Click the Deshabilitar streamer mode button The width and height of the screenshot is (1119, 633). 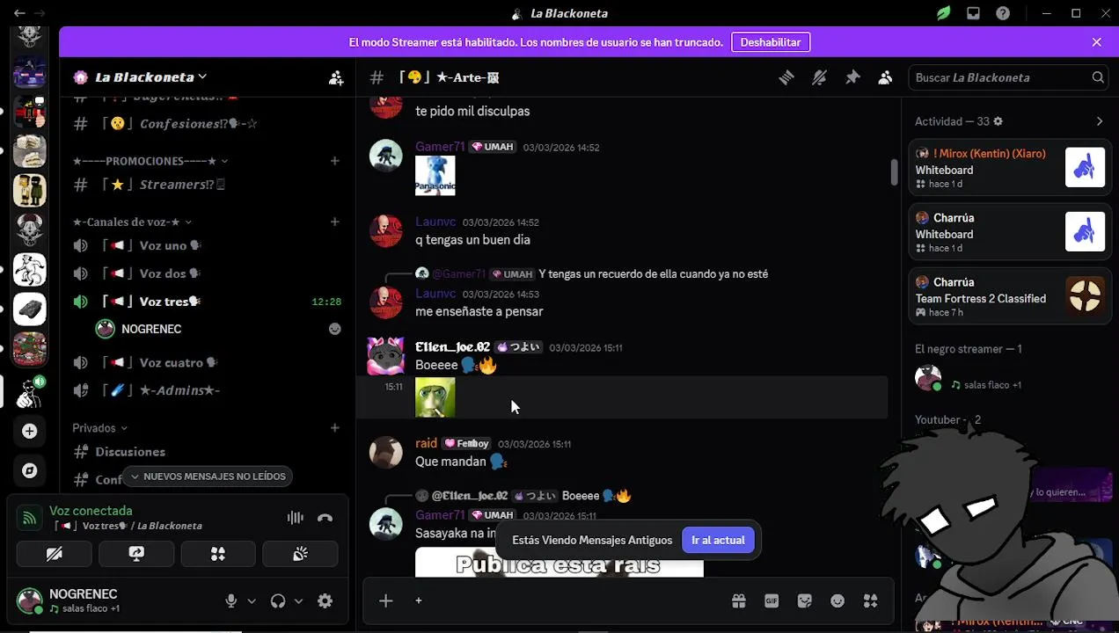click(x=771, y=42)
